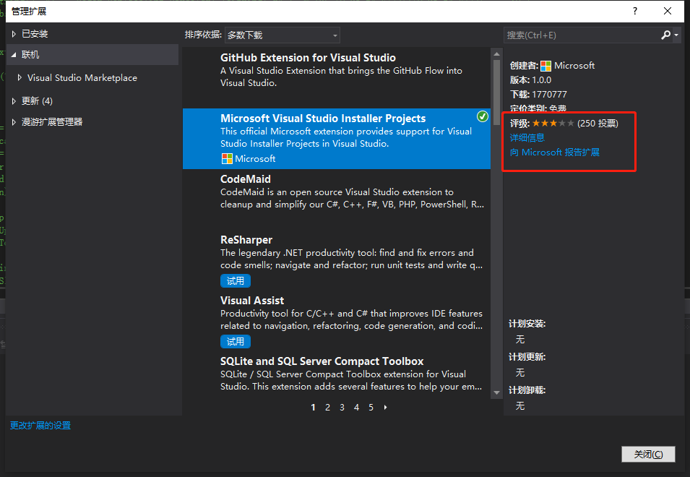690x477 pixels.
Task: Select 更新 (4) category
Action: [37, 101]
